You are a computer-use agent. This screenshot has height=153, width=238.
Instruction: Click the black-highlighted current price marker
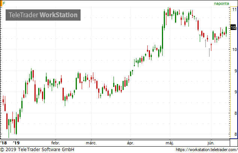[x=233, y=27]
